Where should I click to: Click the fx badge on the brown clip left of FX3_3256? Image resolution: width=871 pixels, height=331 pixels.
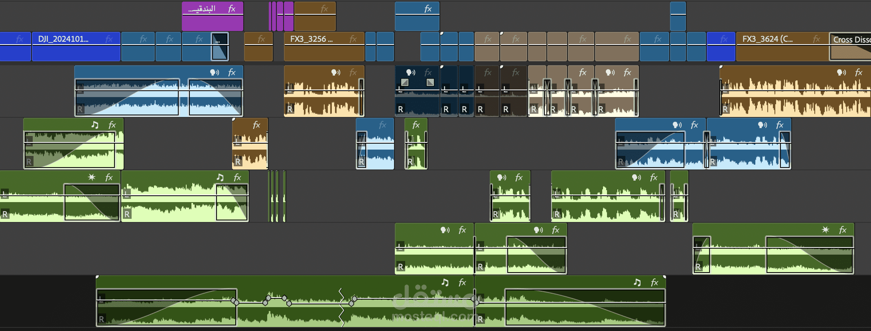(x=261, y=39)
